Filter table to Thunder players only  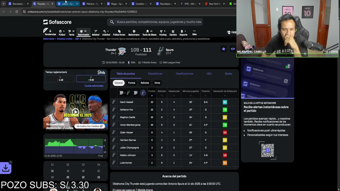point(135,93)
